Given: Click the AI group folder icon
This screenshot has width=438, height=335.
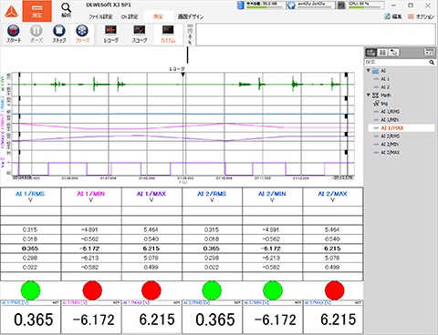Looking at the screenshot, I should click(375, 71).
